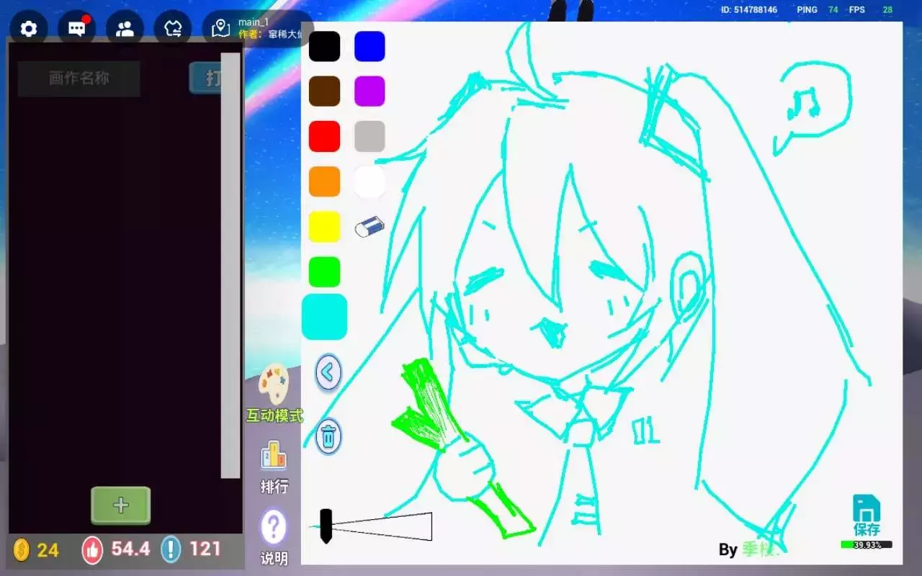Select the gray color swatch
The height and width of the screenshot is (576, 922).
pos(370,137)
